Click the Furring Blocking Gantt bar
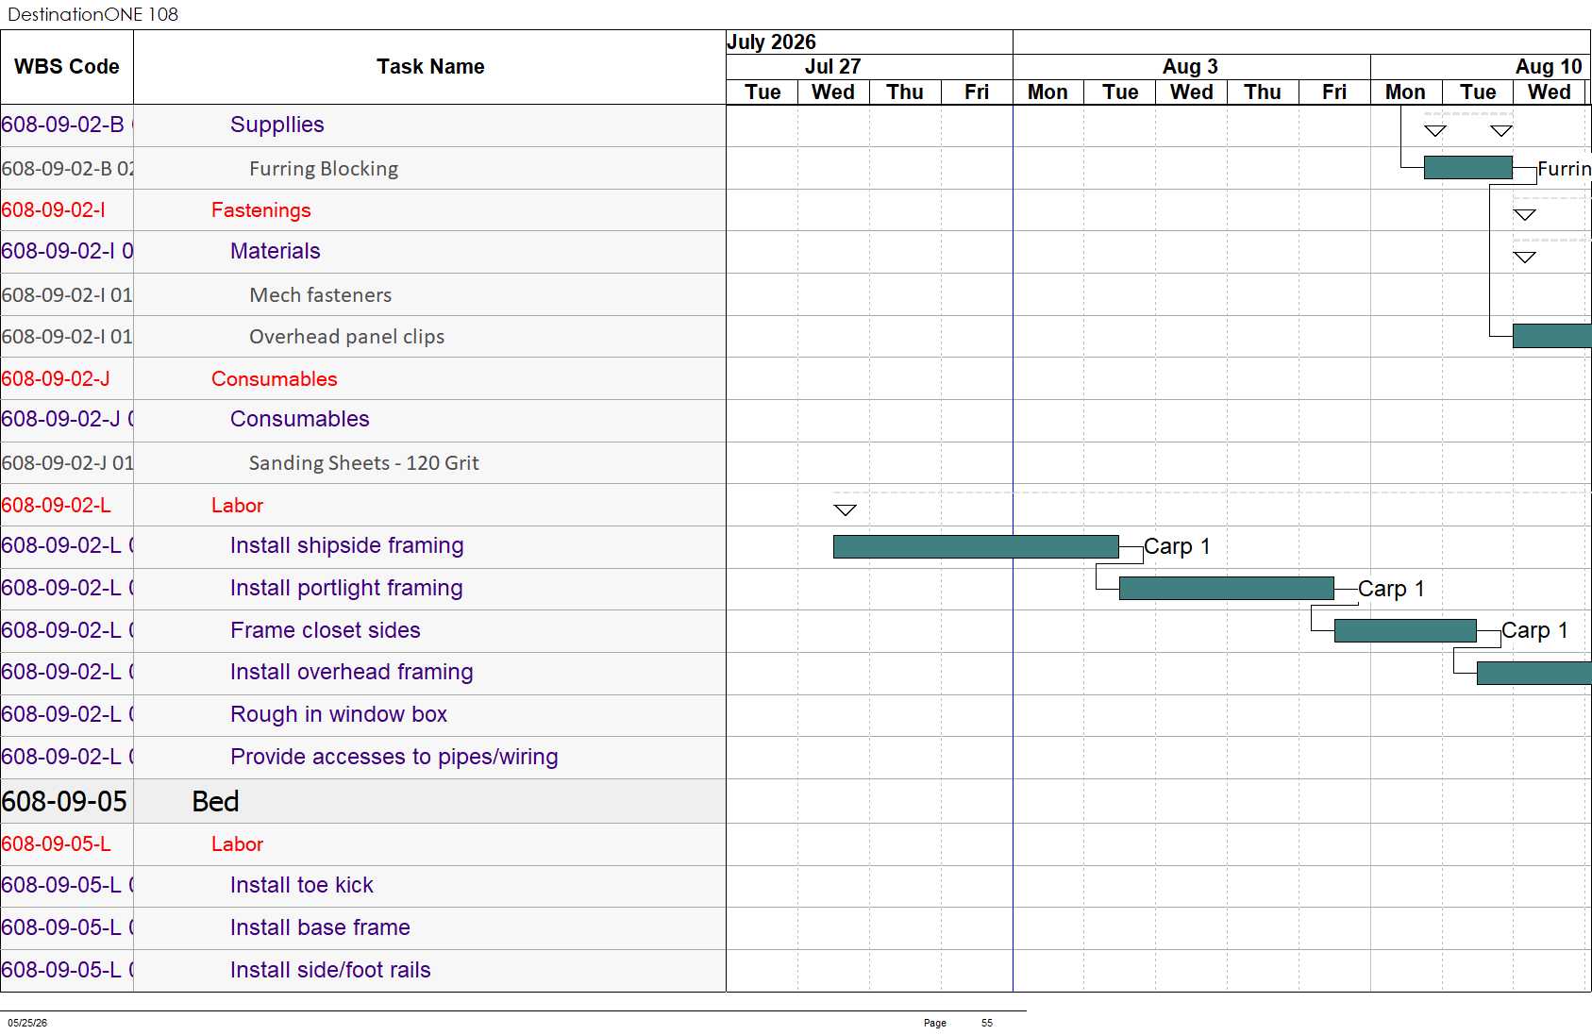The width and height of the screenshot is (1592, 1035). [x=1467, y=168]
